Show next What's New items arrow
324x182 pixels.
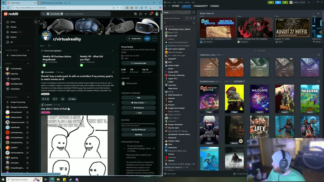318,13
